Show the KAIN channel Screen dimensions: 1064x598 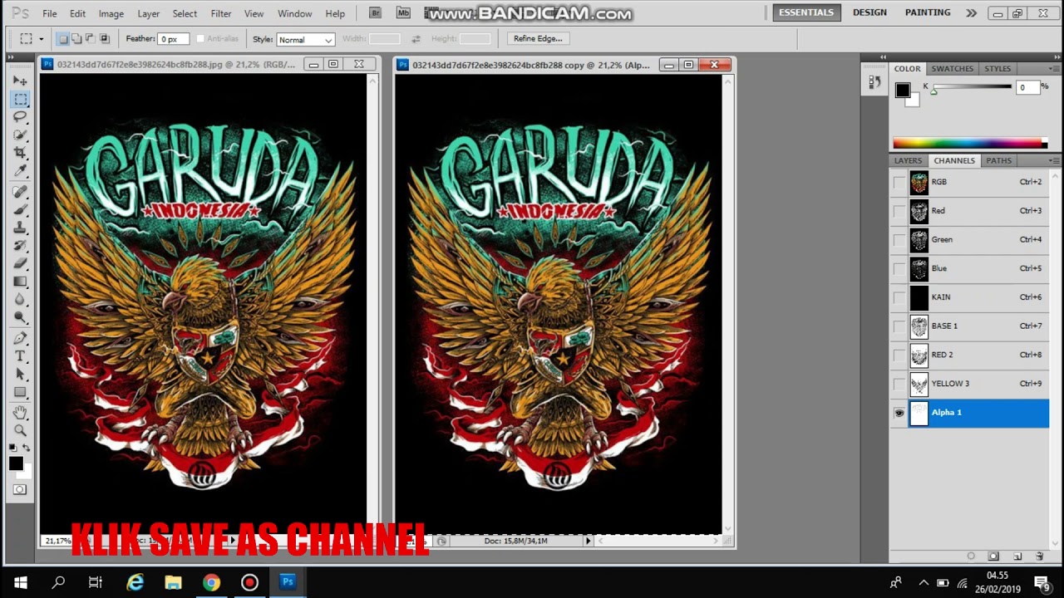pyautogui.click(x=899, y=297)
